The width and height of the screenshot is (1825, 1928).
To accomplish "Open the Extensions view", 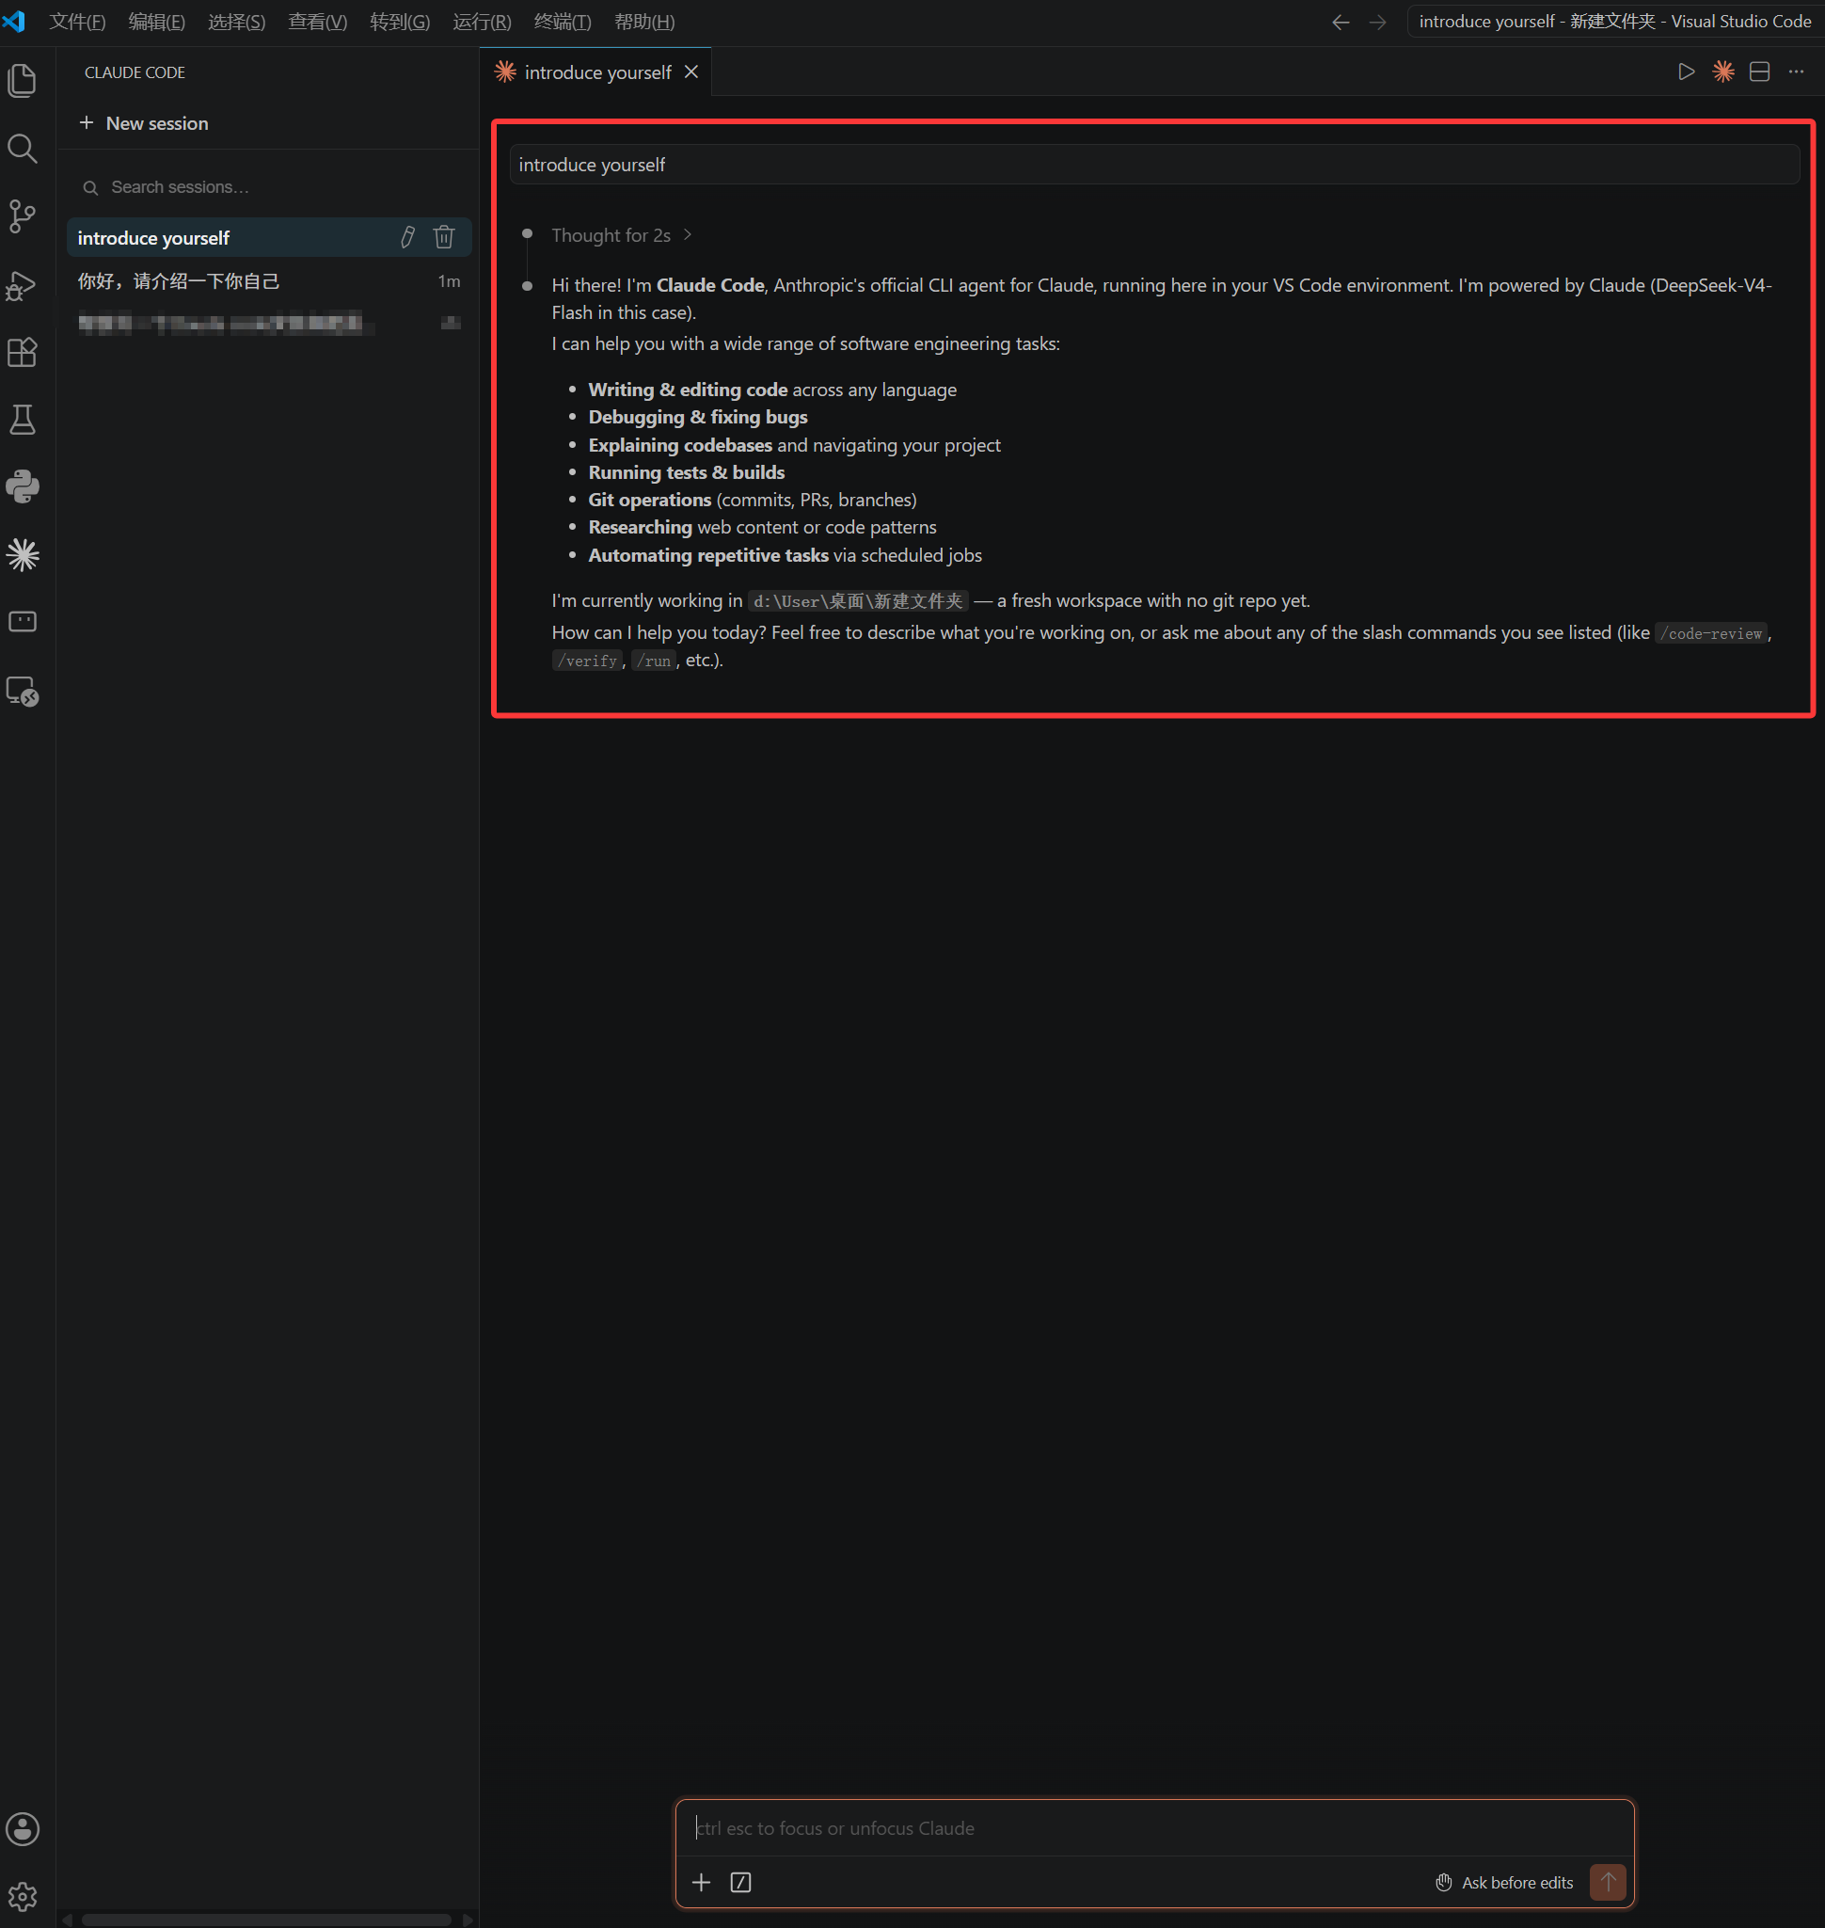I will click(x=23, y=352).
